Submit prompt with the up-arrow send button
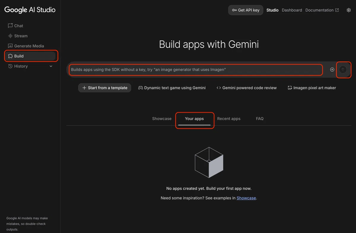 point(343,70)
